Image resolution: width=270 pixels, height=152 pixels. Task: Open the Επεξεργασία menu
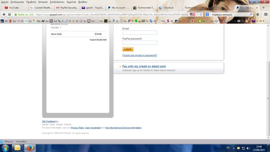tap(17, 2)
